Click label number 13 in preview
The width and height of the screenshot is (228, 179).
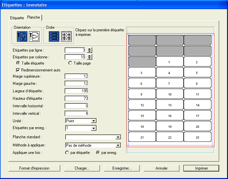tap(169, 105)
